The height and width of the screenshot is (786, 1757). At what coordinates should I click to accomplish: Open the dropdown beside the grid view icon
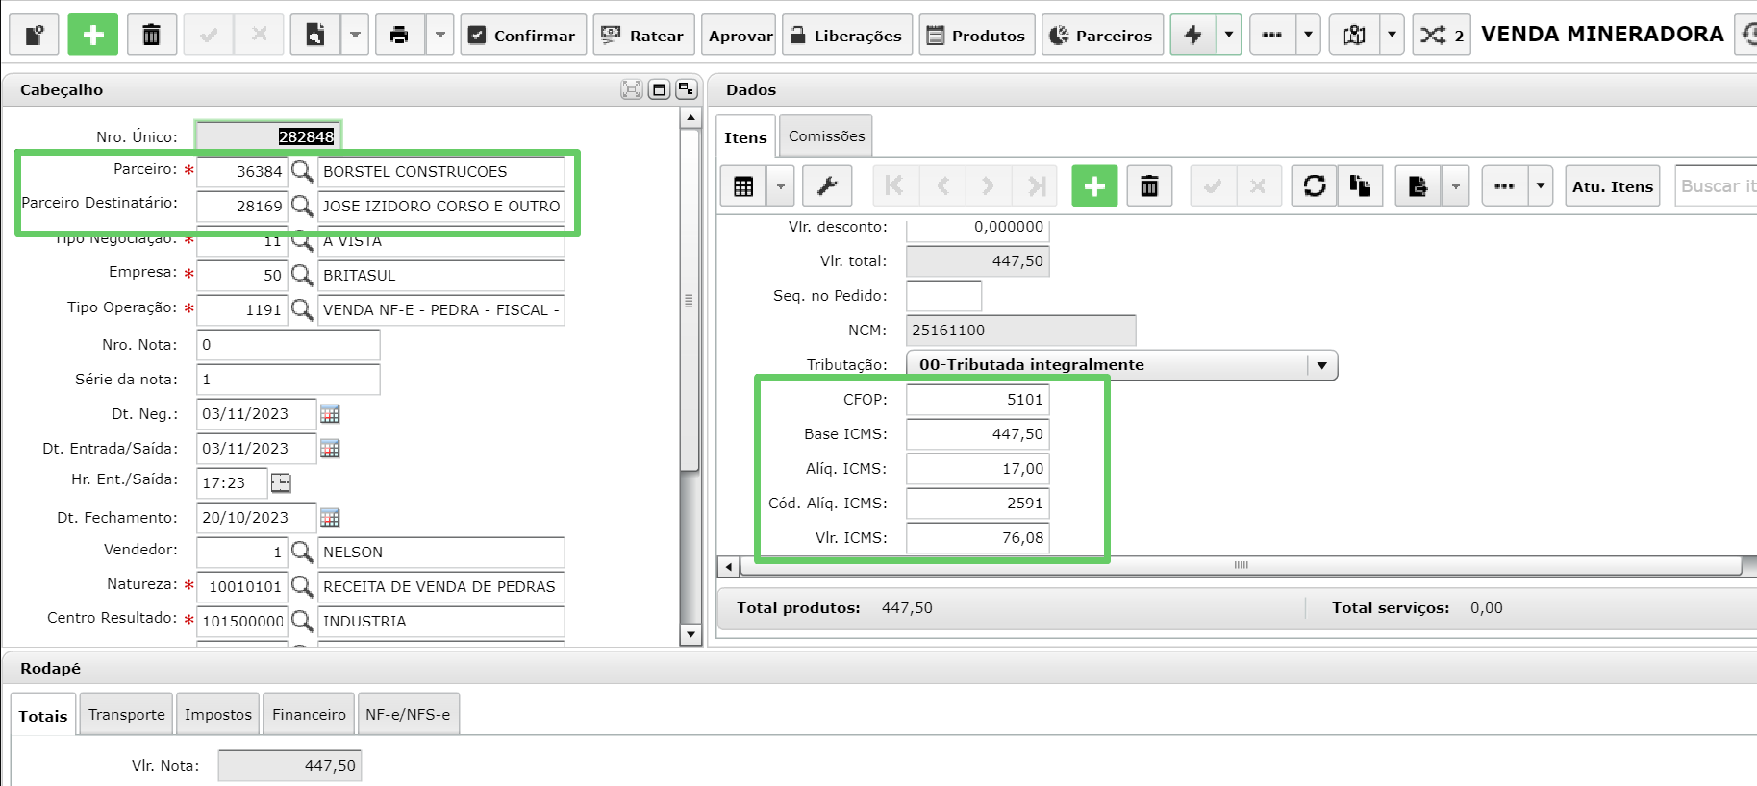point(780,186)
